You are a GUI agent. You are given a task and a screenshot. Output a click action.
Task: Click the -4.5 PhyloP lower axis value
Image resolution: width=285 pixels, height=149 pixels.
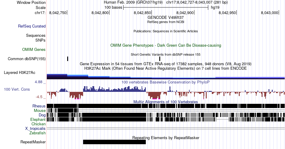click(39, 97)
